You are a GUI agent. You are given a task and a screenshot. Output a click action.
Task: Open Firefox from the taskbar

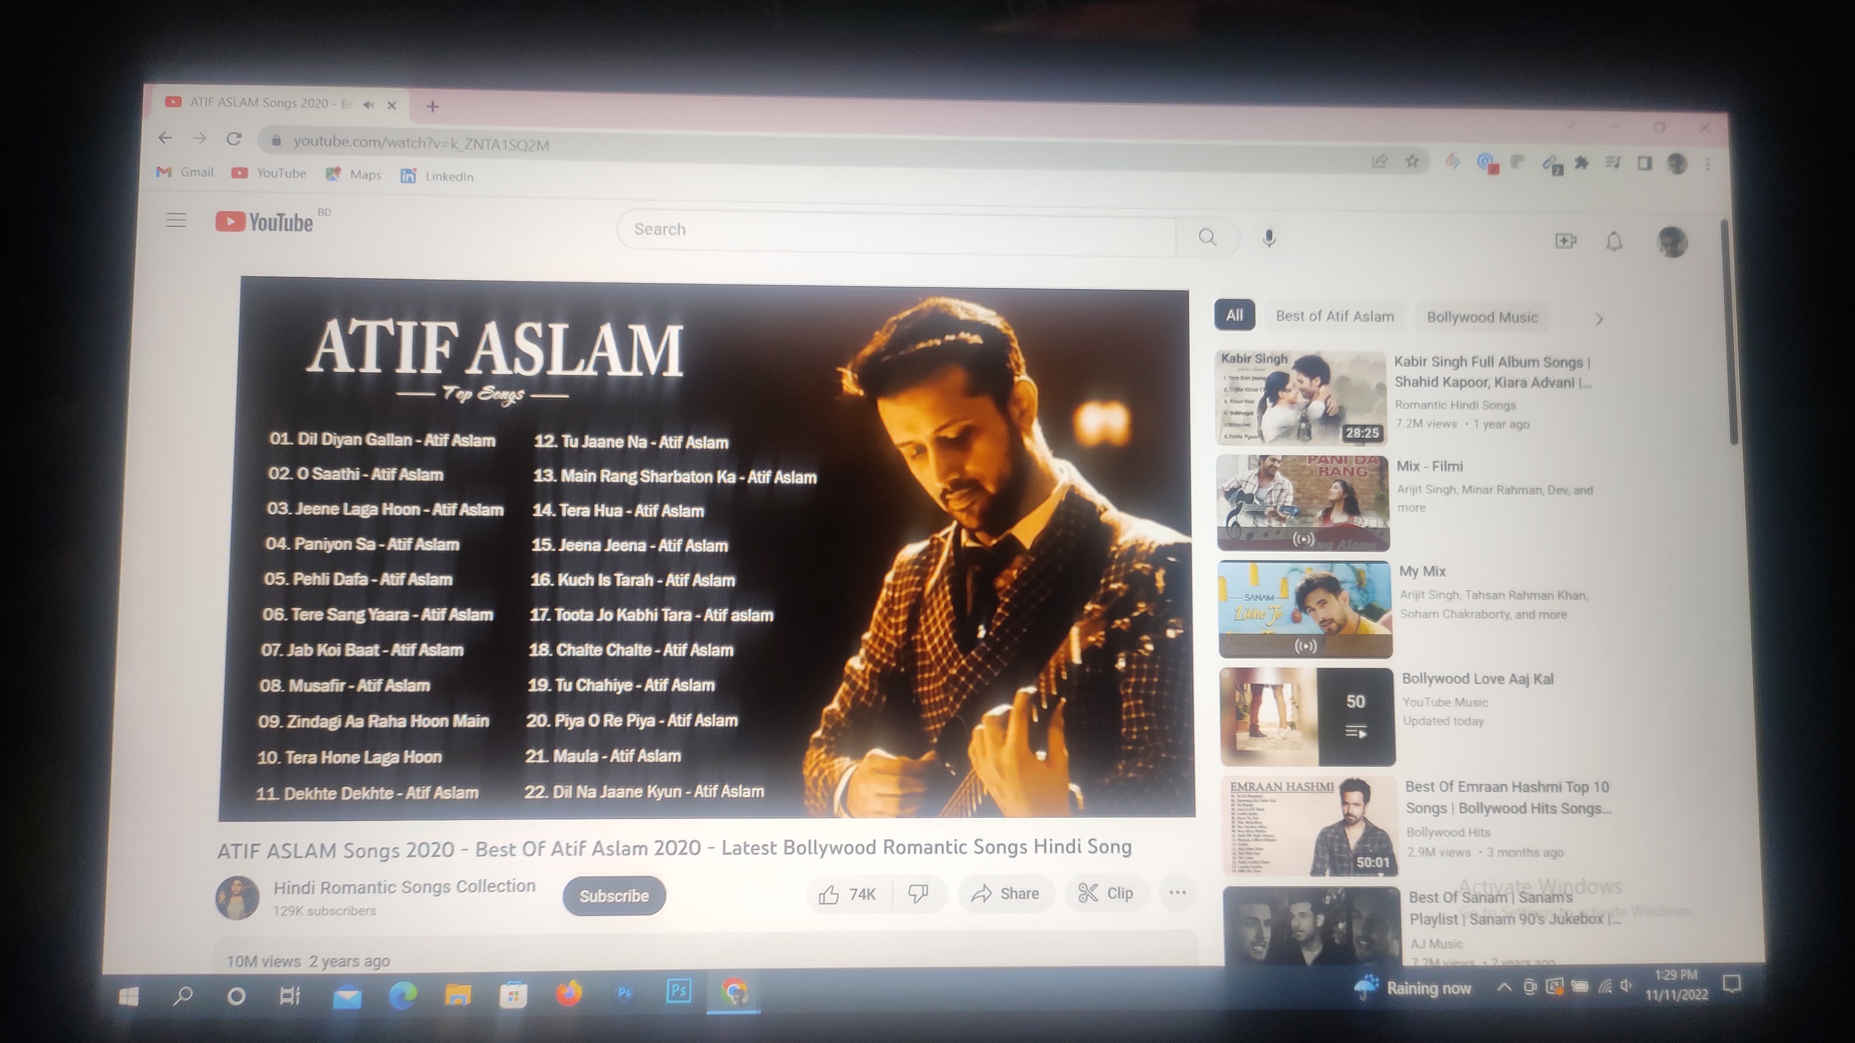click(x=568, y=994)
